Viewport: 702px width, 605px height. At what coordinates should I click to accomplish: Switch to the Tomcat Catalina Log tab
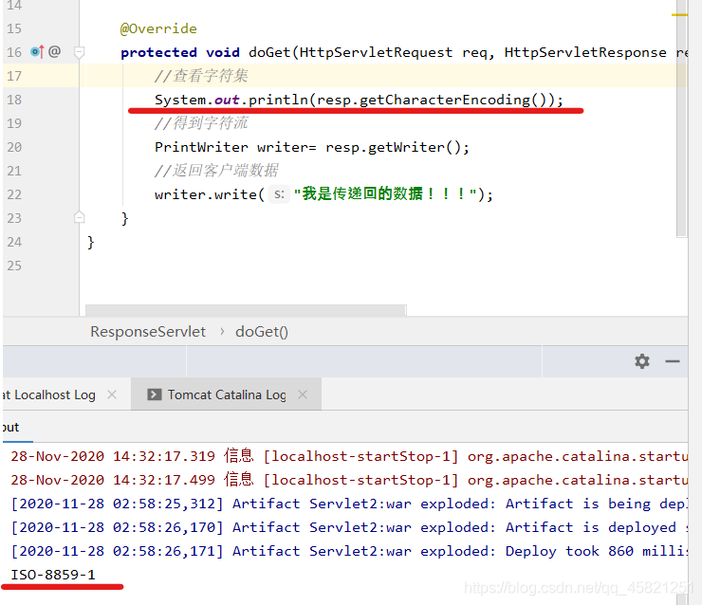click(227, 394)
